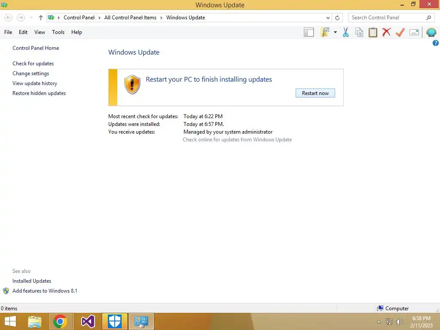The height and width of the screenshot is (330, 440).
Task: Open the dropdown arrow beside Folder Options
Action: (x=335, y=32)
